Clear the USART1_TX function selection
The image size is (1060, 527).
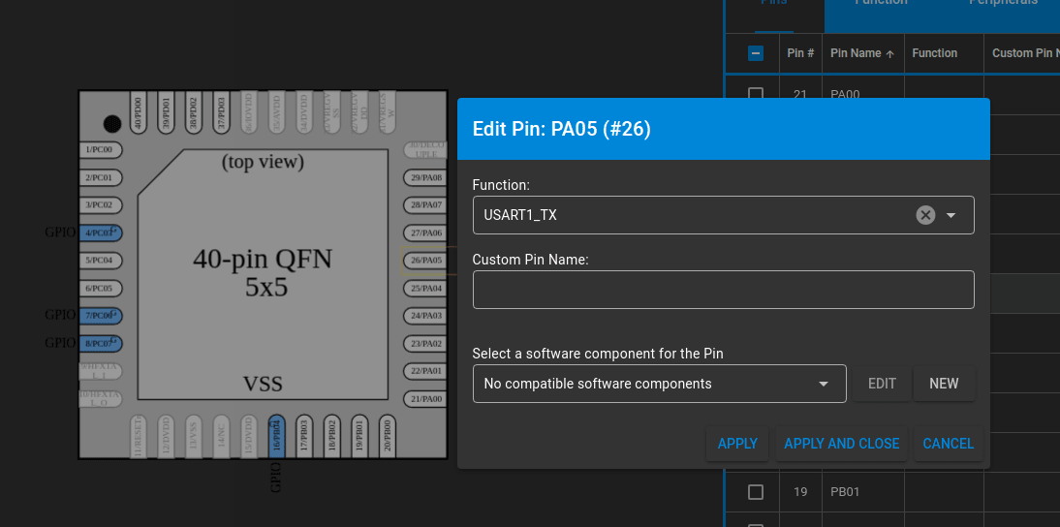[925, 215]
